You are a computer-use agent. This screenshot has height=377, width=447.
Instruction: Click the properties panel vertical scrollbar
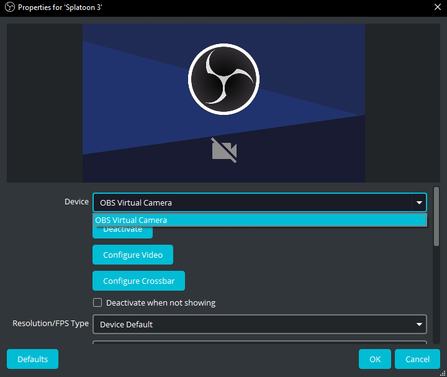(436, 216)
